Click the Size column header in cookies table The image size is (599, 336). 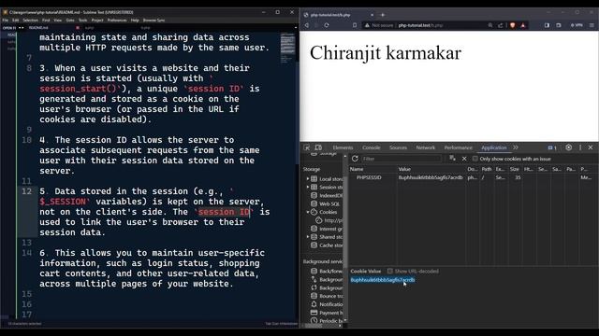514,169
